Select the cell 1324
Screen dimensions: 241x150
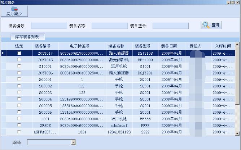point(82,132)
